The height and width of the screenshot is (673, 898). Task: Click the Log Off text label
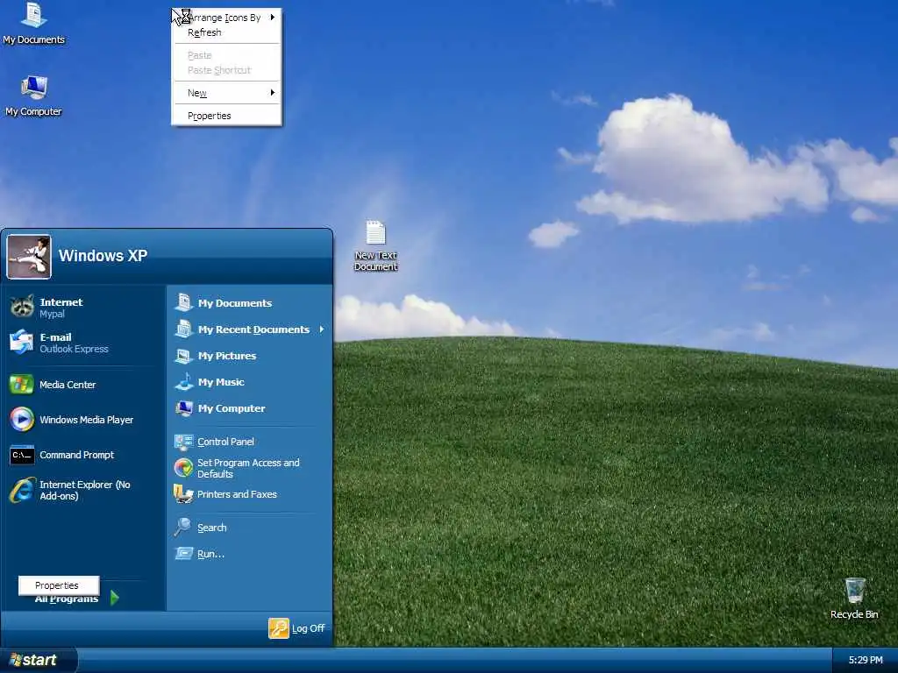click(308, 628)
